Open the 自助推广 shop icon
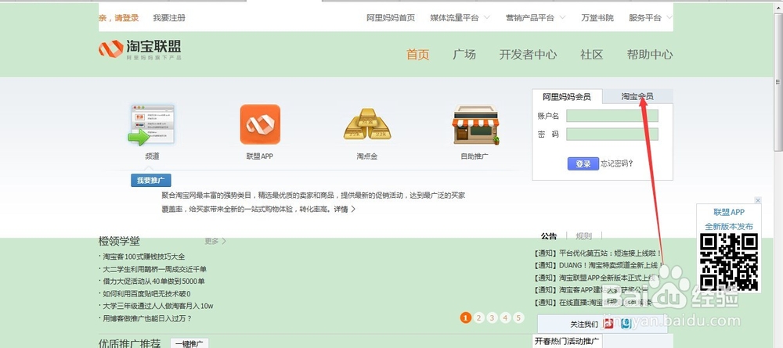This screenshot has height=348, width=783. pyautogui.click(x=475, y=124)
